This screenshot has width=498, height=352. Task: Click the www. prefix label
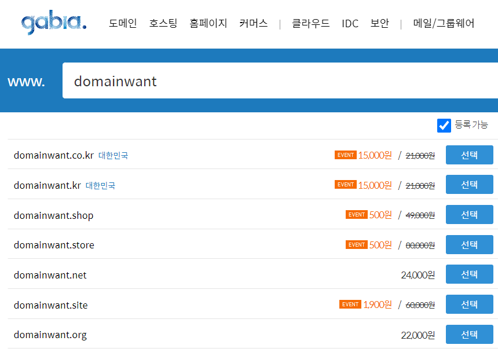click(x=27, y=82)
